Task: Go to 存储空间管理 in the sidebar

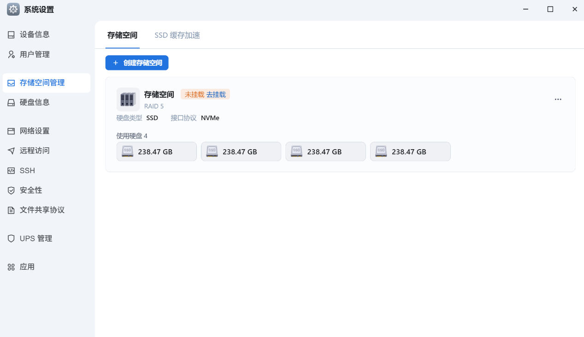Action: tap(42, 83)
